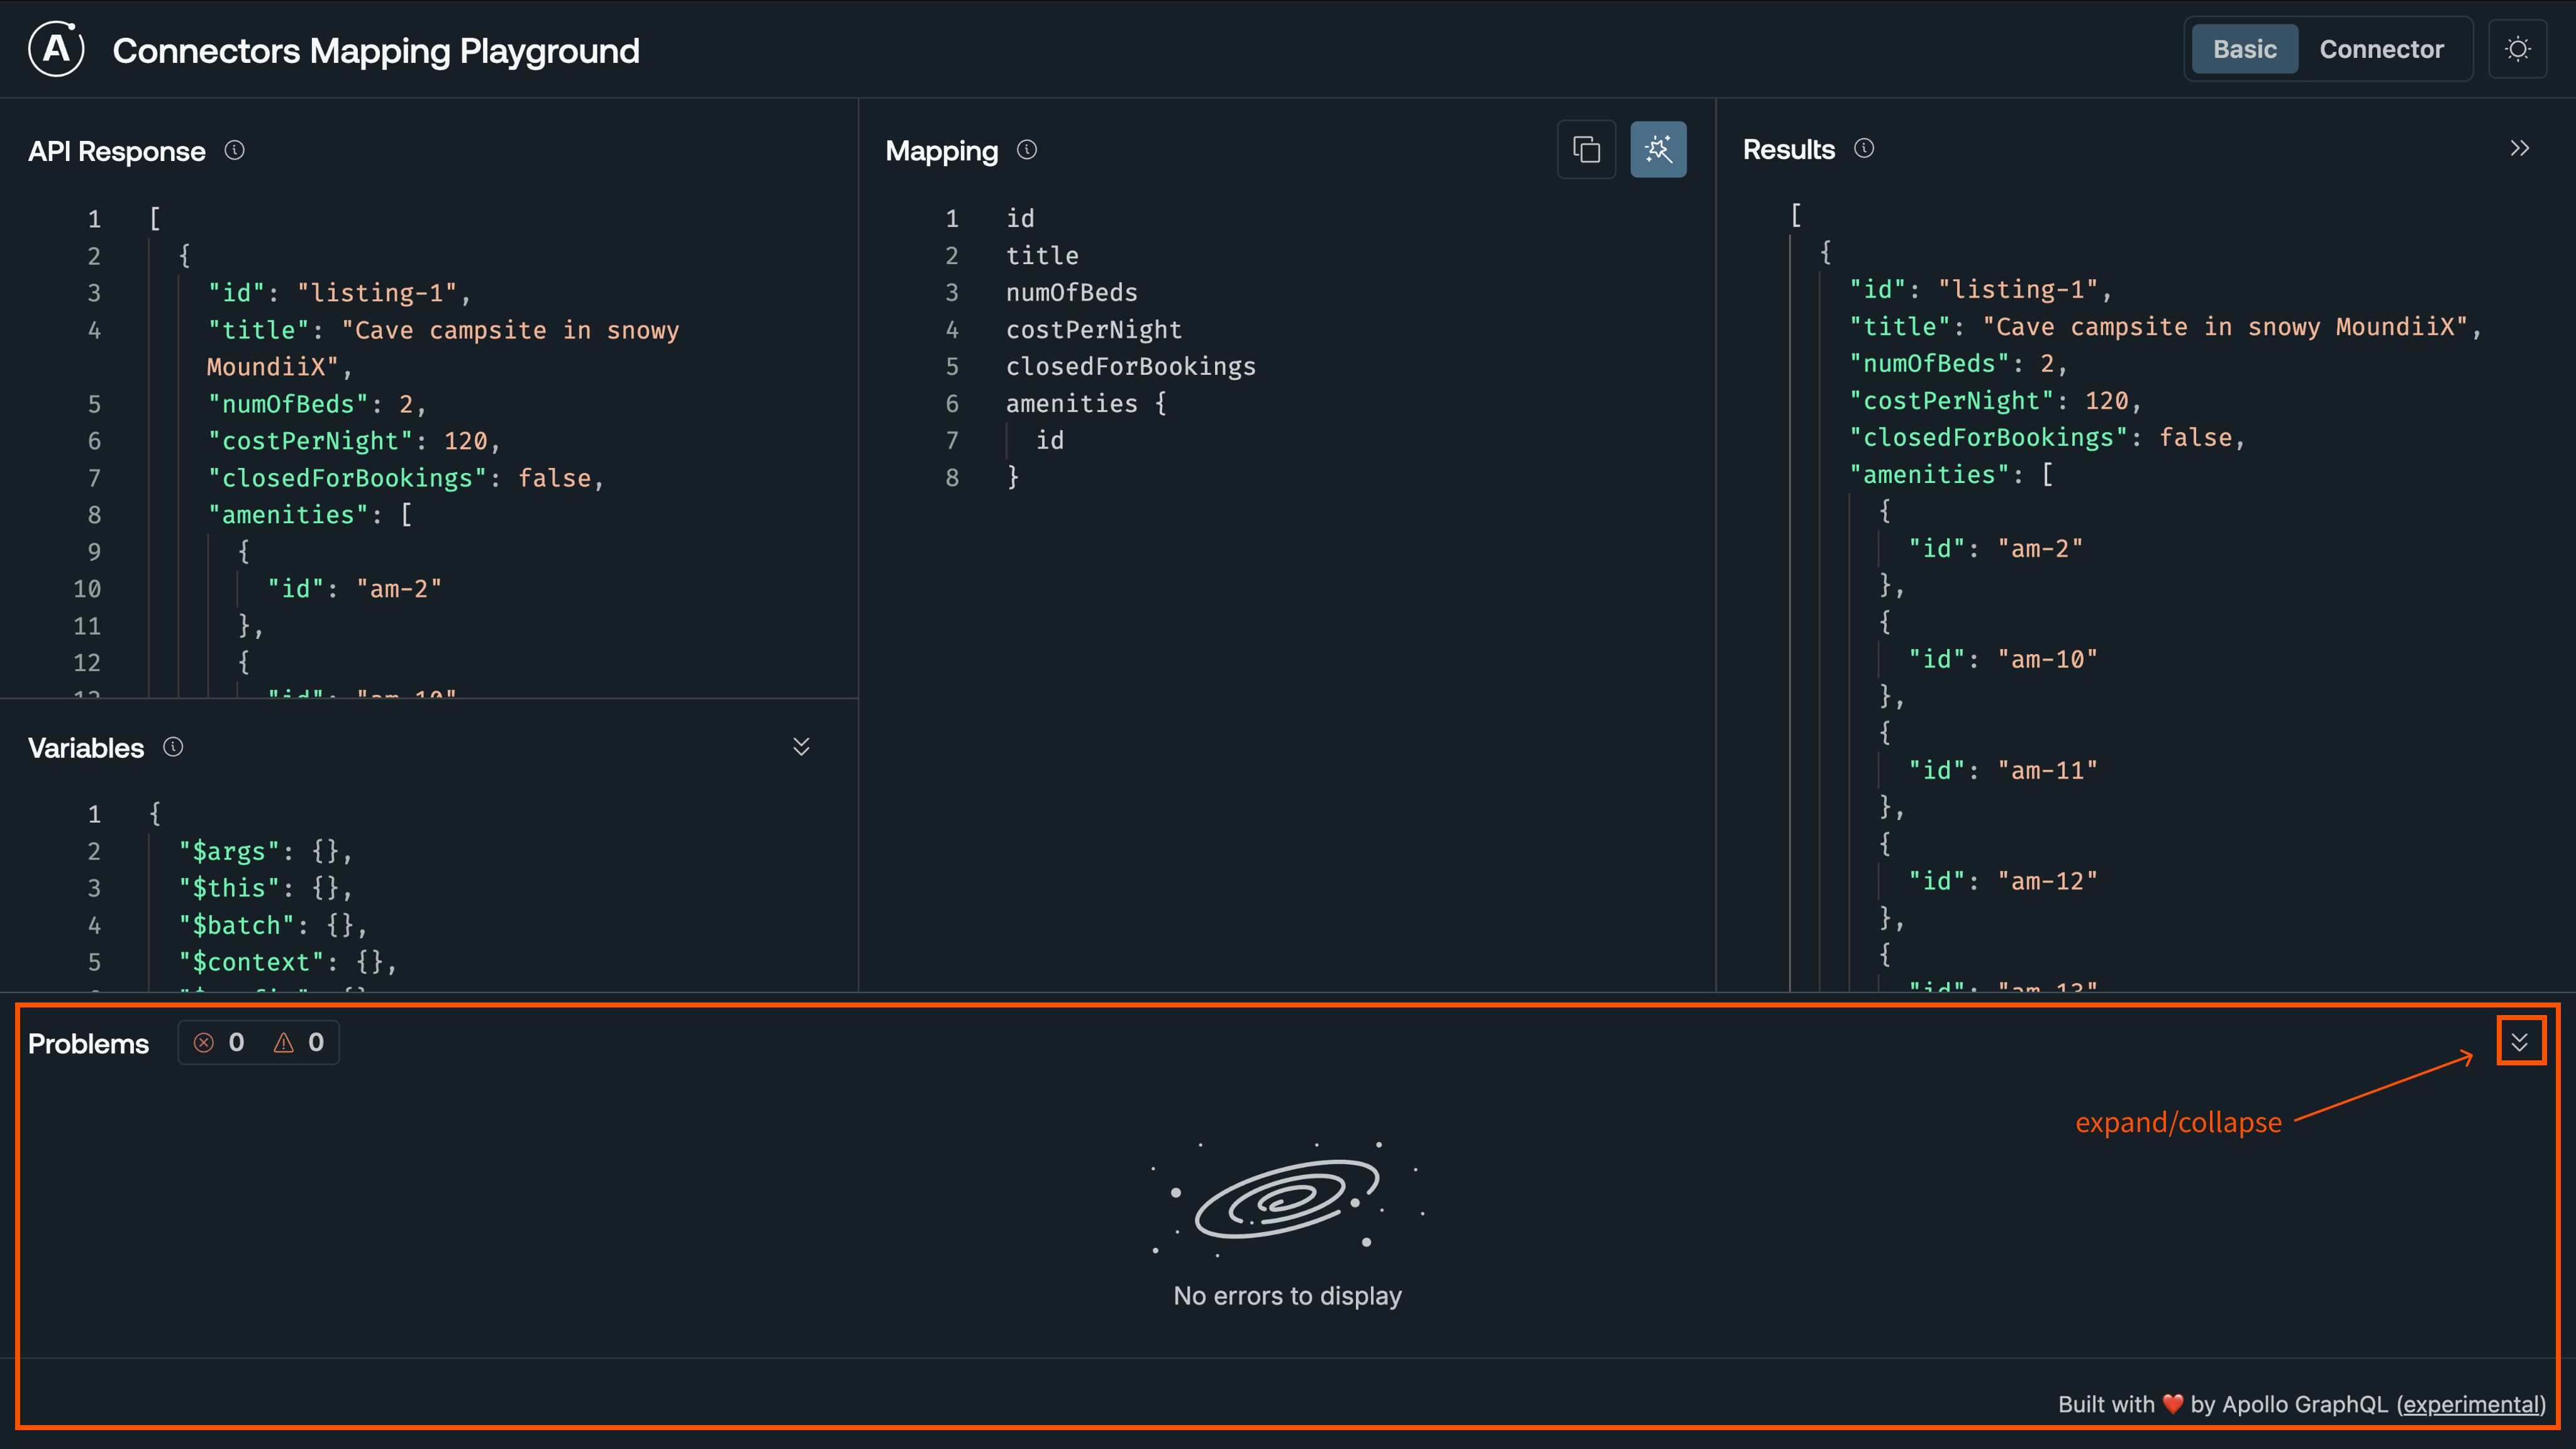Collapse the Variables panel
The width and height of the screenshot is (2576, 1449).
(801, 746)
